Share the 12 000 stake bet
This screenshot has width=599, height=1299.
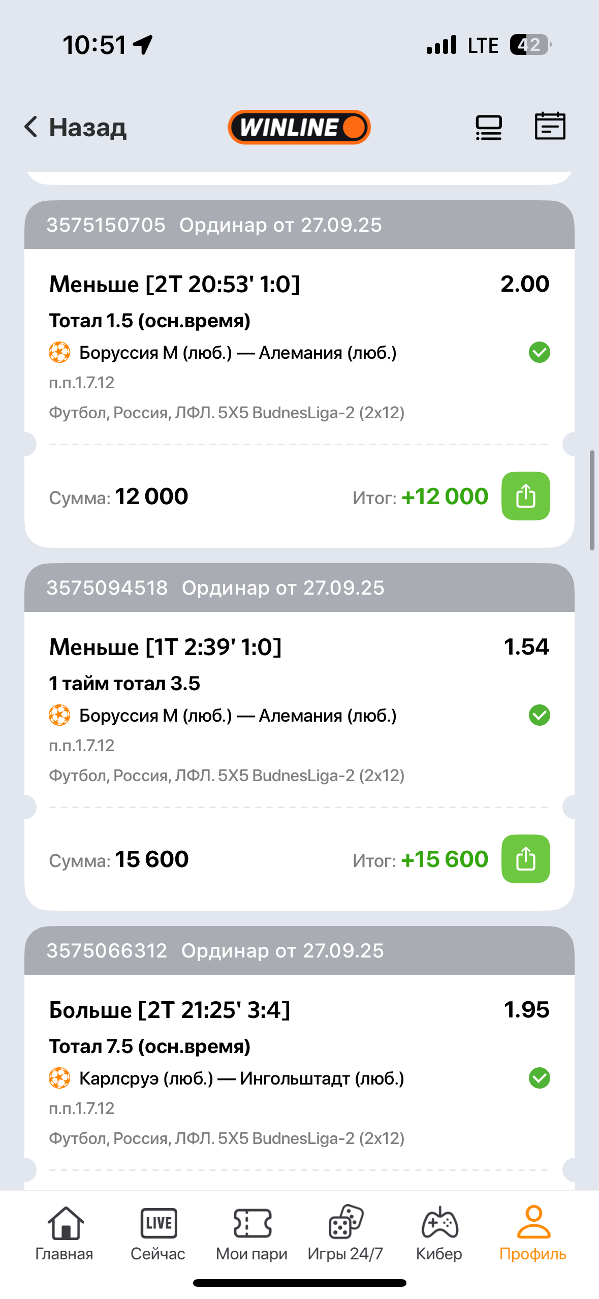pos(525,496)
